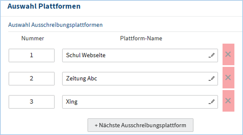Click the Auswahl Plattformen heading
Viewport: 243px width, 135px height.
click(44, 6)
